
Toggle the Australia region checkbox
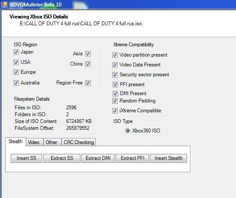pos(16,83)
